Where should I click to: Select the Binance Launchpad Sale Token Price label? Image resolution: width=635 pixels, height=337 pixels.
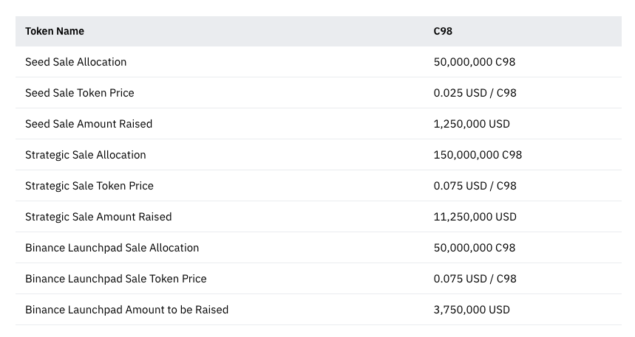click(115, 279)
